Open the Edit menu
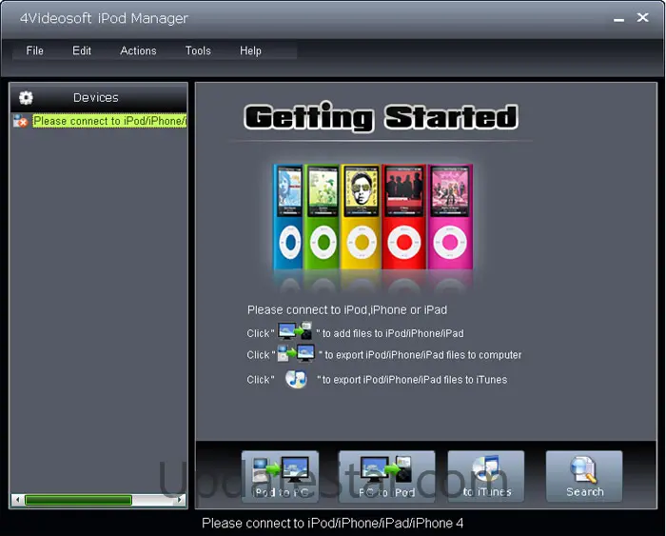This screenshot has height=536, width=666. click(x=82, y=50)
